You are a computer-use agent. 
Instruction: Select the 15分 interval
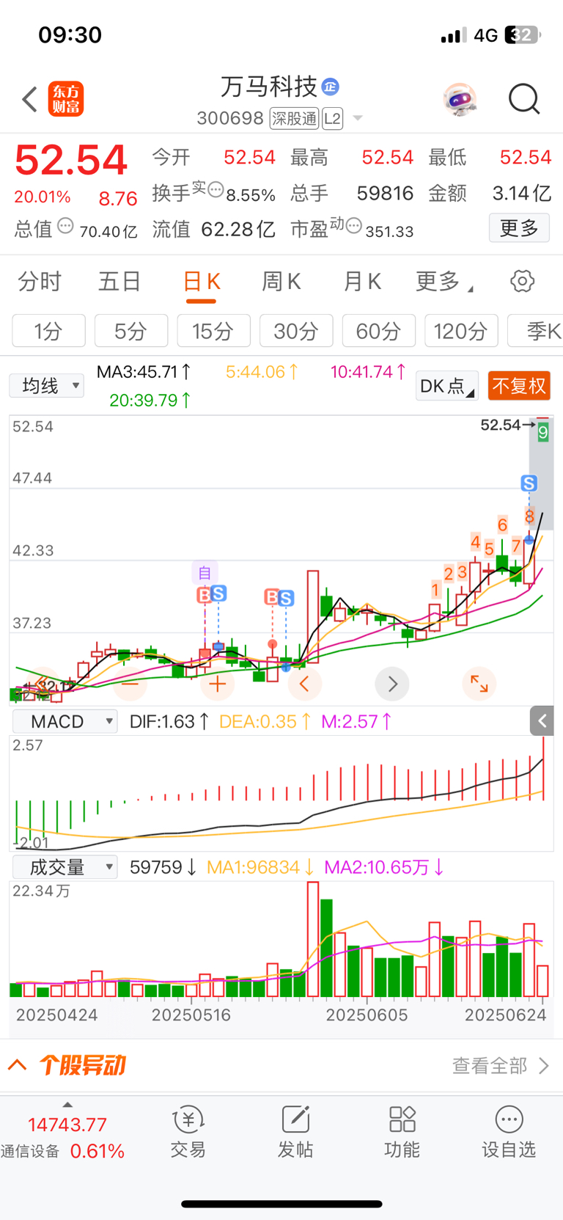[213, 331]
